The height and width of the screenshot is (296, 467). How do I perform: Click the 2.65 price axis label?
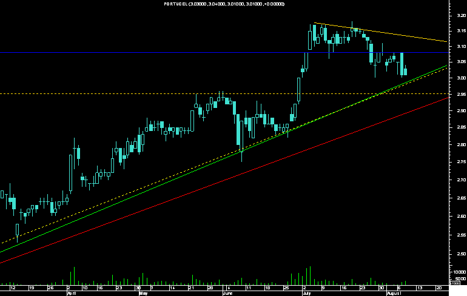pyautogui.click(x=462, y=198)
